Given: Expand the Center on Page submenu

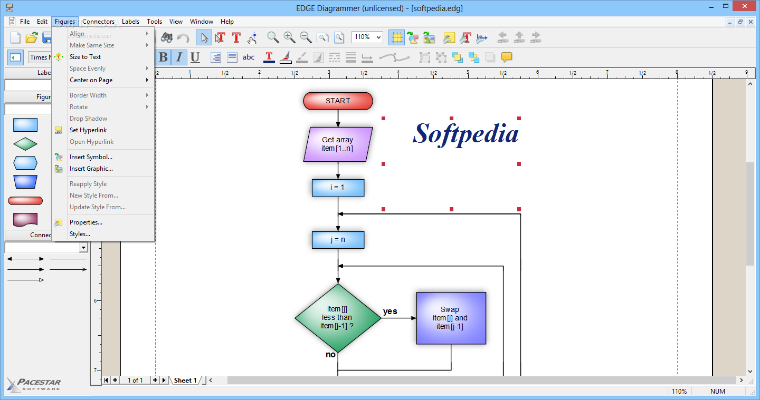Looking at the screenshot, I should 103,80.
